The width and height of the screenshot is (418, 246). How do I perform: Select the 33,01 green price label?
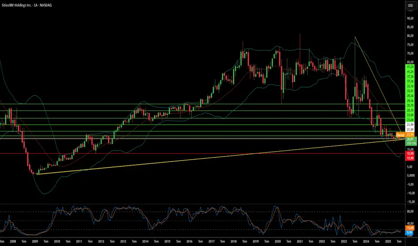pos(410,91)
